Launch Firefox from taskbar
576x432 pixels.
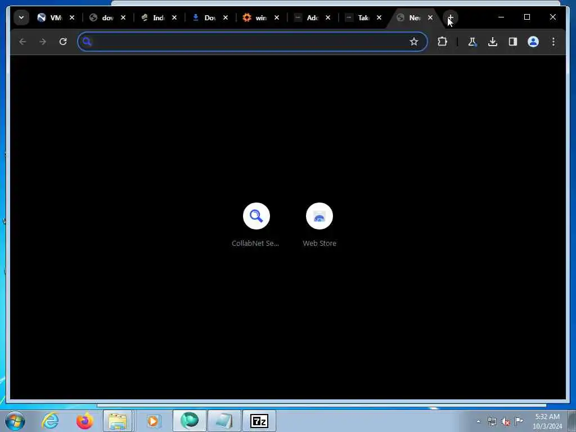[x=84, y=421]
